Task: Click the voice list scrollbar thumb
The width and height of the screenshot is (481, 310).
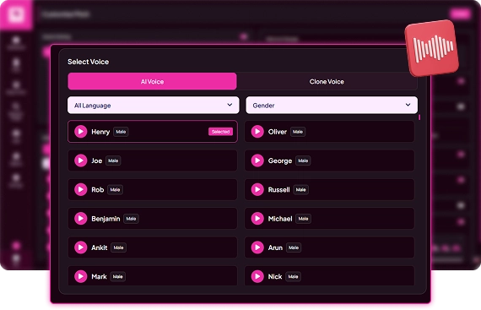Action: 419,117
